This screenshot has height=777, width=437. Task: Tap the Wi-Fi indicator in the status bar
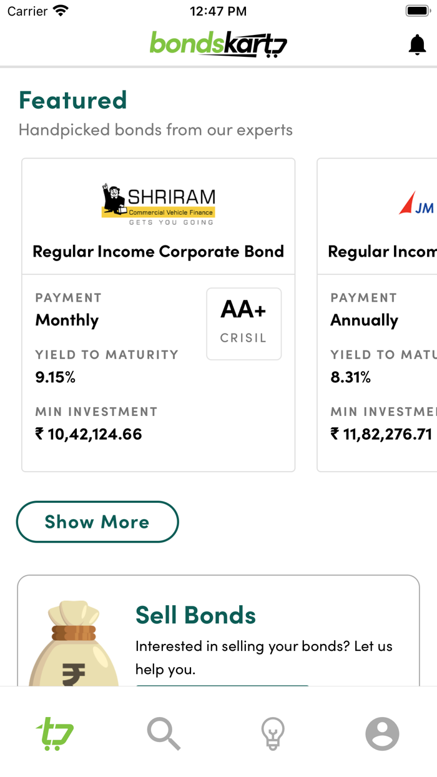61,10
